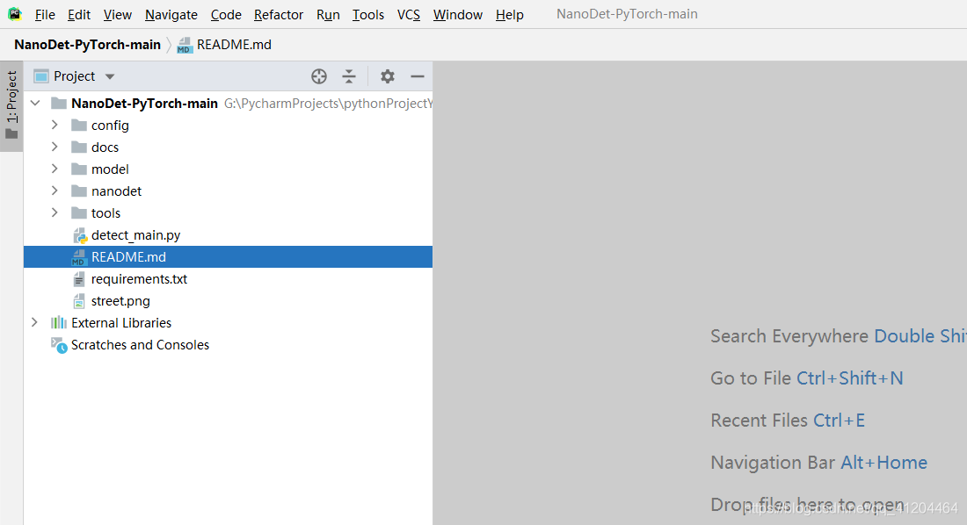967x525 pixels.
Task: Click the model folder icon
Action: click(x=79, y=169)
